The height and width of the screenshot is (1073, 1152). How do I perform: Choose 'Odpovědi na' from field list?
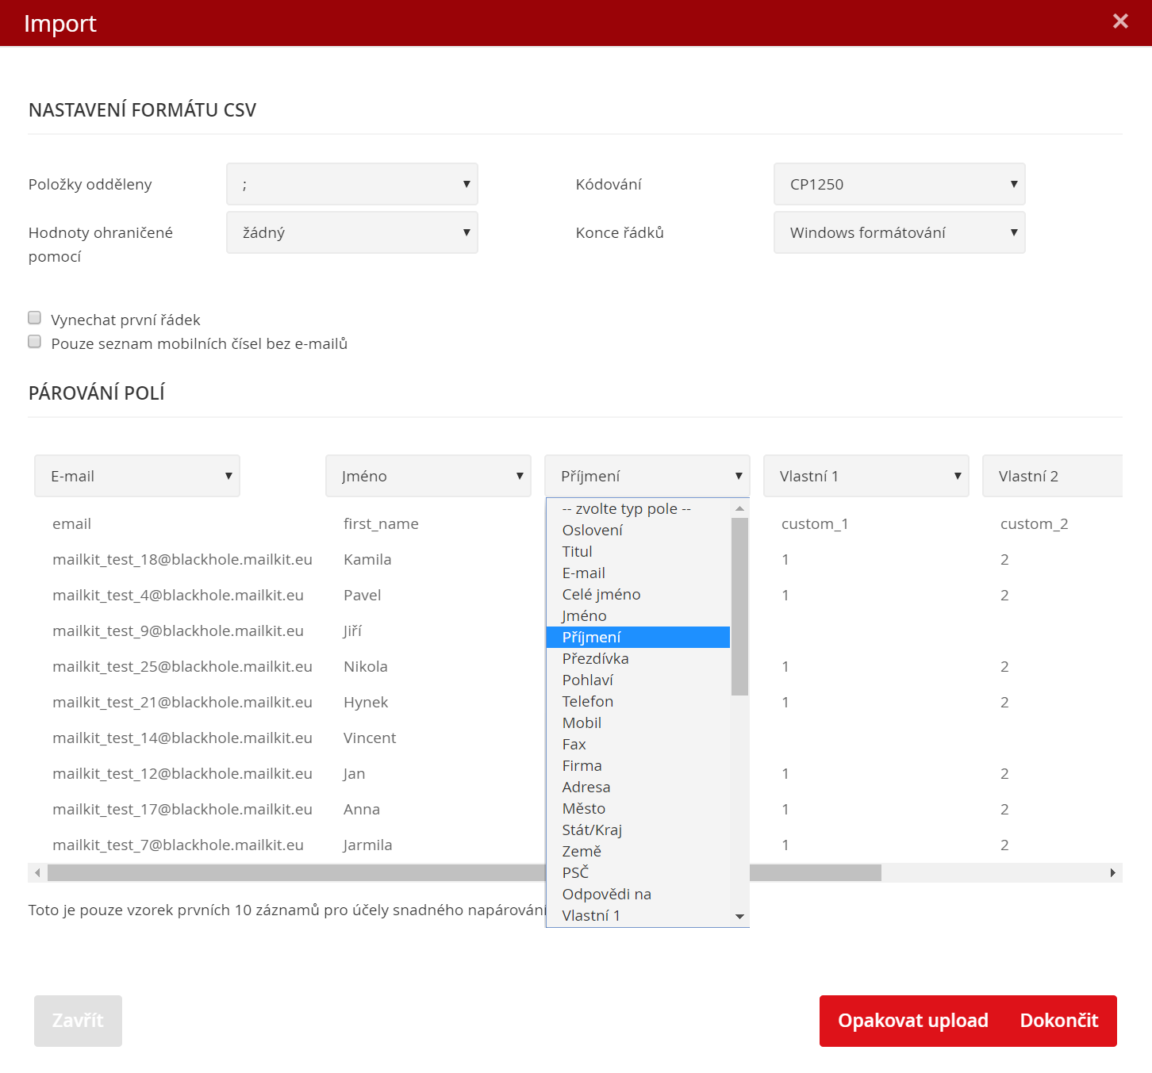coord(638,895)
